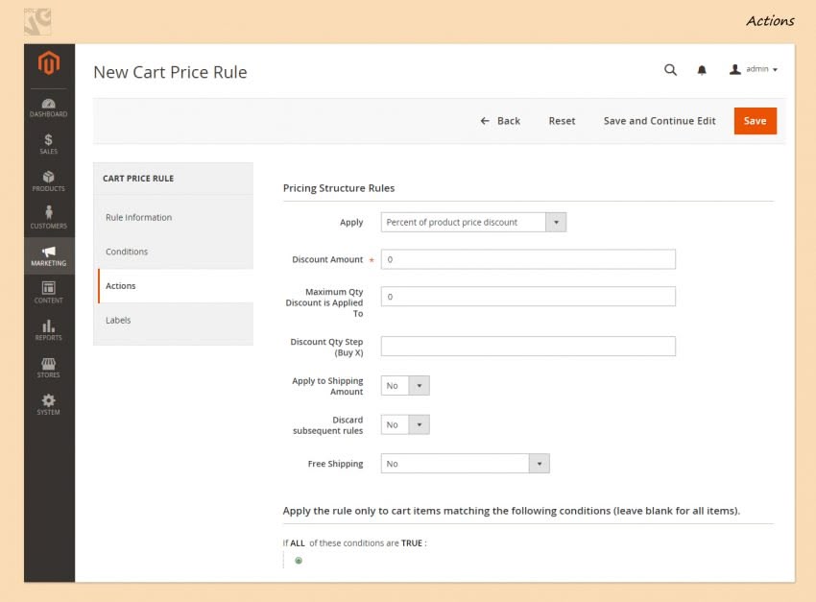Open the Apply to Shipping Amount dropdown

[405, 386]
